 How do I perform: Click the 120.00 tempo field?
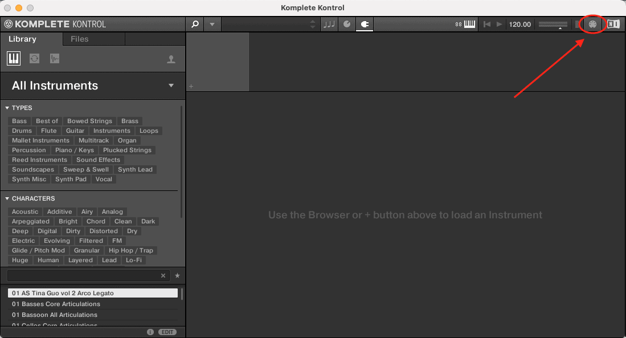point(520,25)
